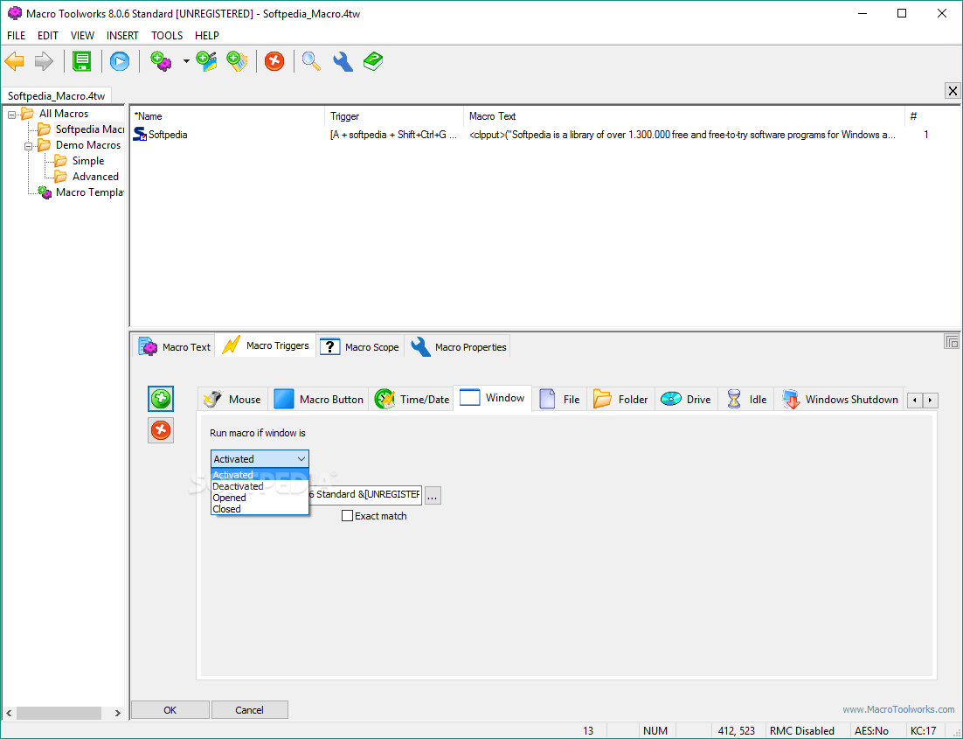Choose Deactivated in the dropdown list

click(260, 486)
